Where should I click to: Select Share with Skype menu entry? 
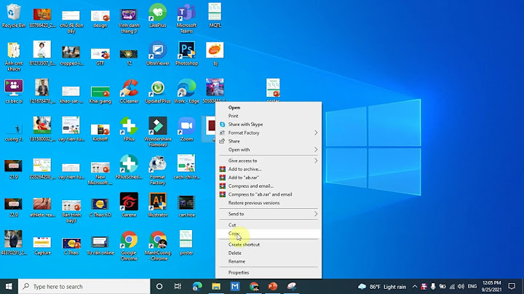(269, 124)
